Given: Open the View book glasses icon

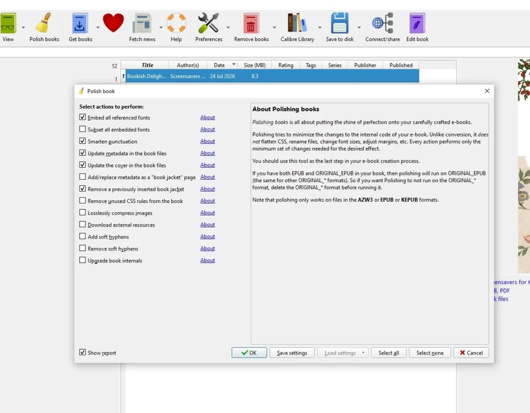Looking at the screenshot, I should click(x=8, y=23).
